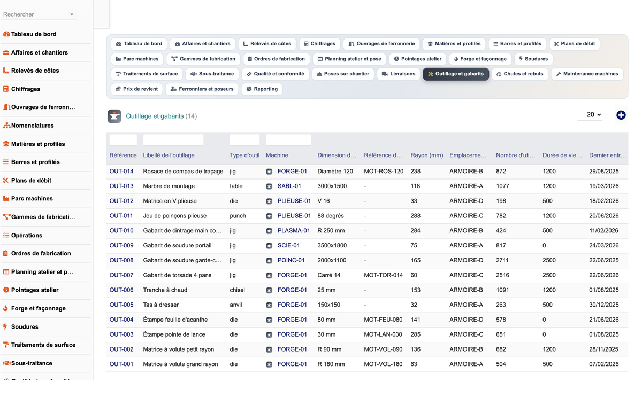This screenshot has width=642, height=397.
Task: Click machine icon in OUT-001 row
Action: [269, 364]
